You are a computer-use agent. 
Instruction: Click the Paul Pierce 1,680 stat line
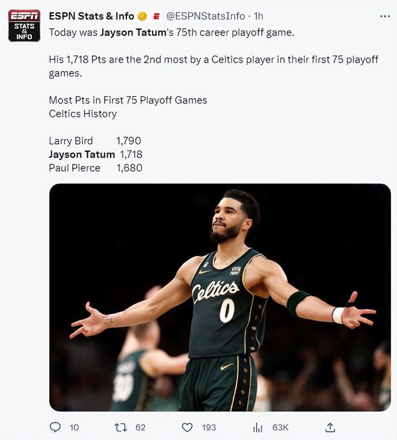[96, 168]
